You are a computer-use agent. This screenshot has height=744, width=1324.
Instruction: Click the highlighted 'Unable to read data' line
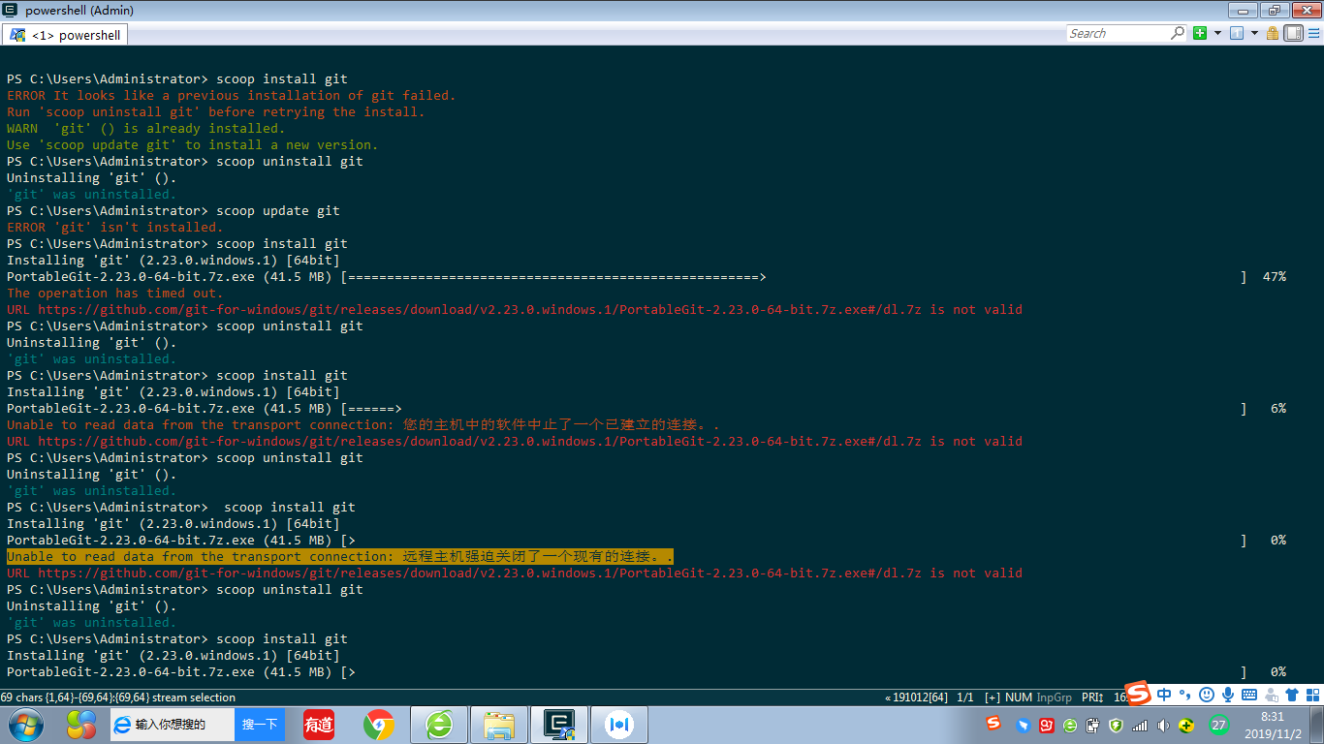coord(339,556)
